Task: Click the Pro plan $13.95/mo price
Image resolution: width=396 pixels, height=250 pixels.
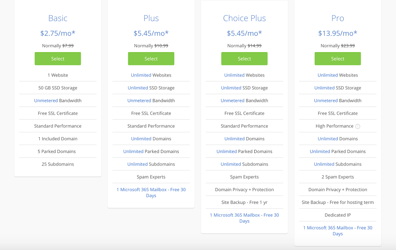Action: pyautogui.click(x=338, y=33)
